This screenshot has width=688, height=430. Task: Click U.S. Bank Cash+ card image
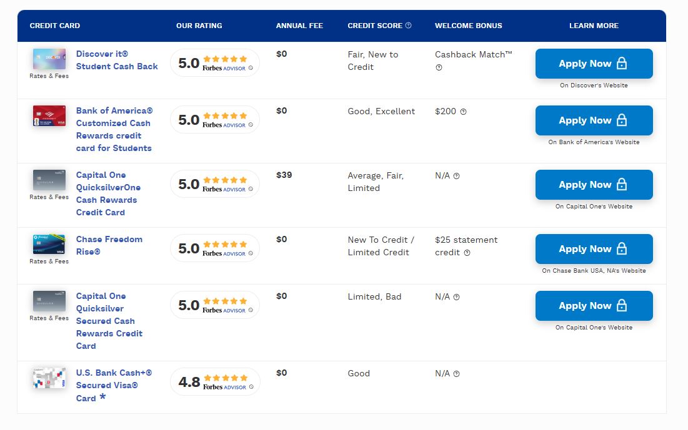click(49, 378)
